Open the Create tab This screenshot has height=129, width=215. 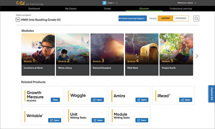pyautogui.click(x=107, y=9)
